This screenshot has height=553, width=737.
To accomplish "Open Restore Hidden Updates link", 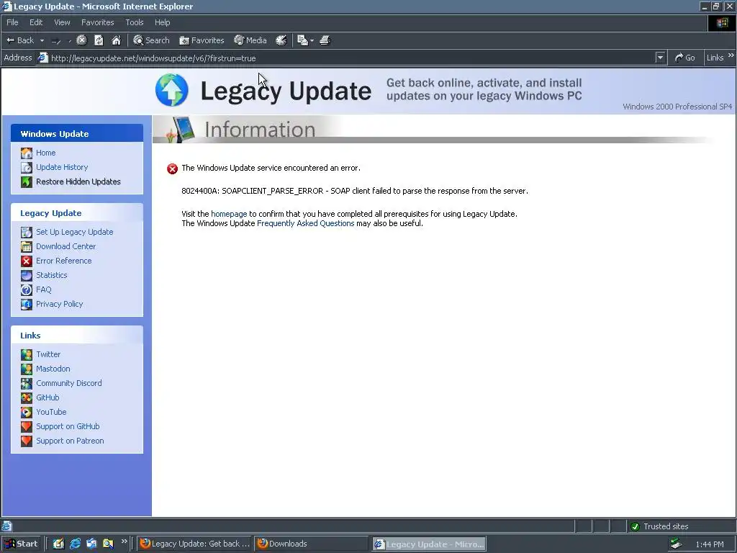I will tap(78, 181).
